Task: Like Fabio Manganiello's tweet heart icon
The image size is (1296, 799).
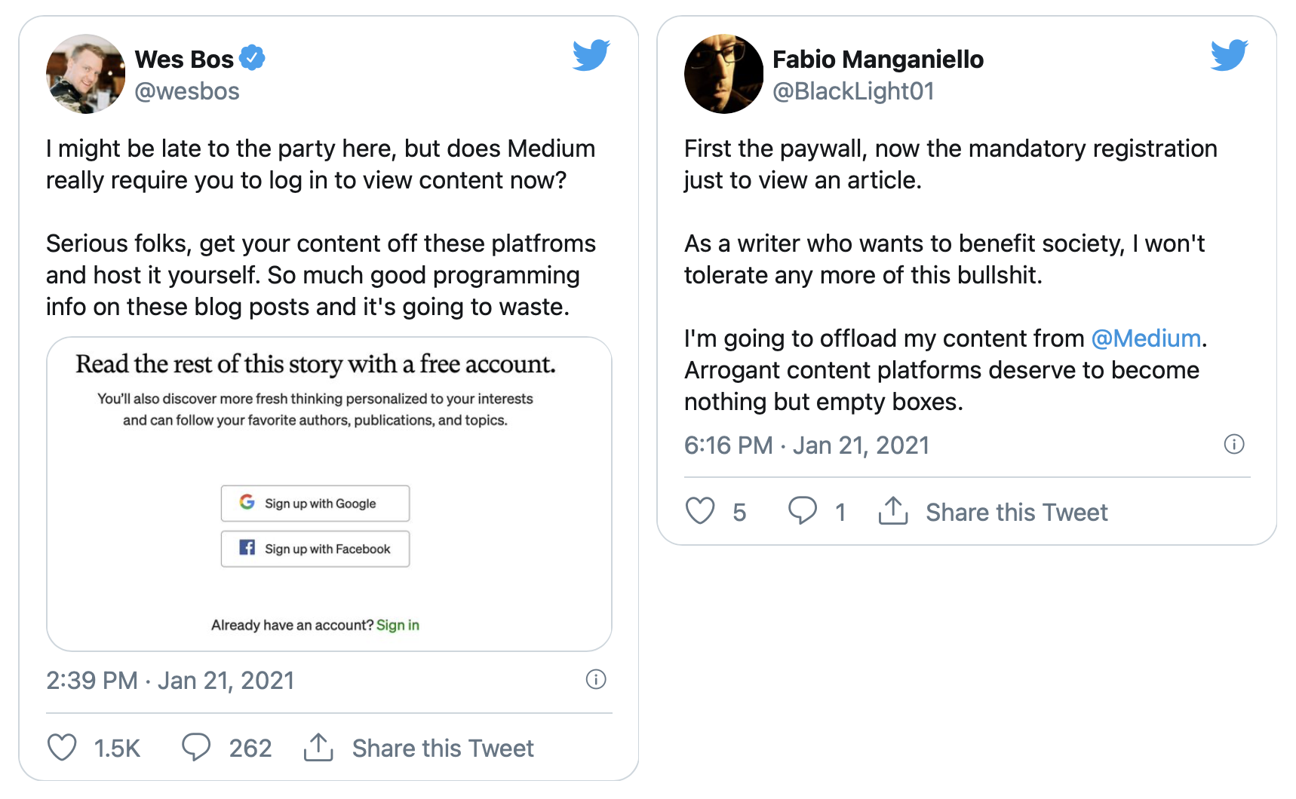Action: tap(700, 511)
